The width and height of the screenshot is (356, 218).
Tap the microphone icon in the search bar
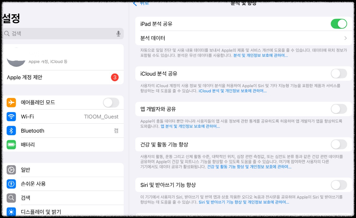pos(118,34)
